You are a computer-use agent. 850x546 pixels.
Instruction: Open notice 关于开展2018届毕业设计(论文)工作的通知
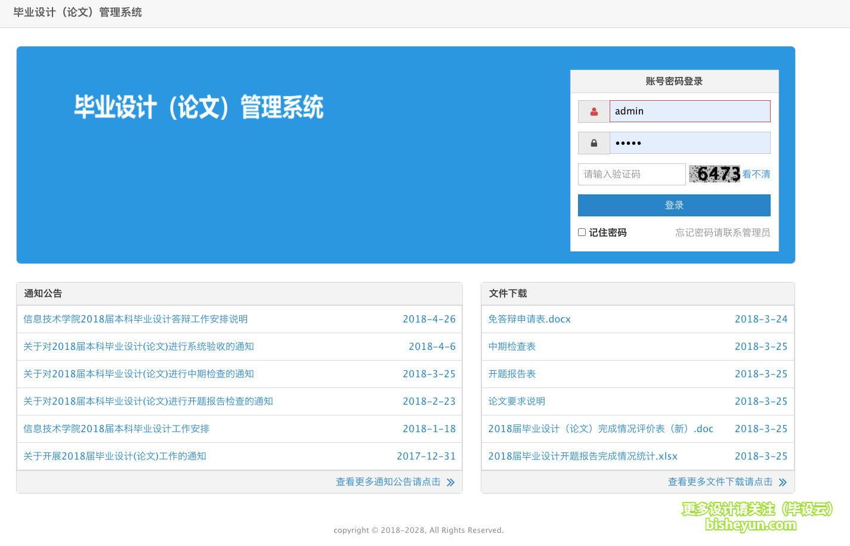[x=115, y=456]
